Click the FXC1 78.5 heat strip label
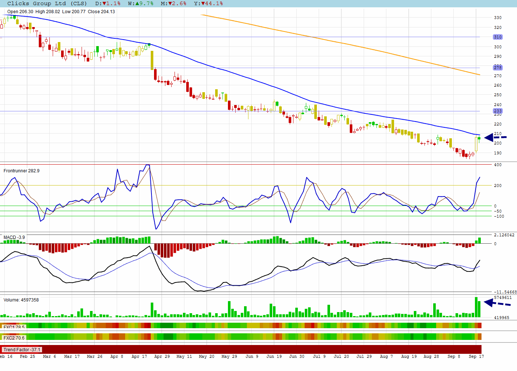Viewport: 517px width, 371px height. (x=14, y=327)
